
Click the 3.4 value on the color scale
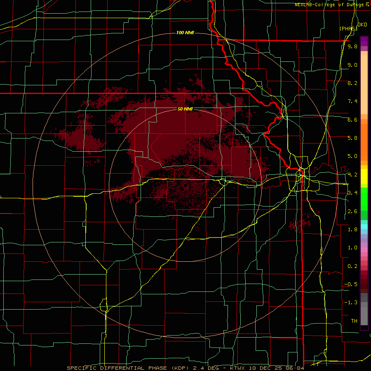pos(352,193)
